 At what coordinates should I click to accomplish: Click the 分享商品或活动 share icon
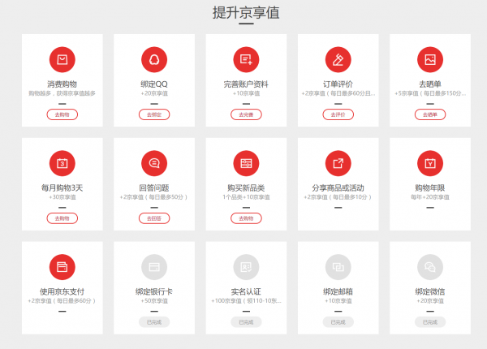pyautogui.click(x=338, y=163)
